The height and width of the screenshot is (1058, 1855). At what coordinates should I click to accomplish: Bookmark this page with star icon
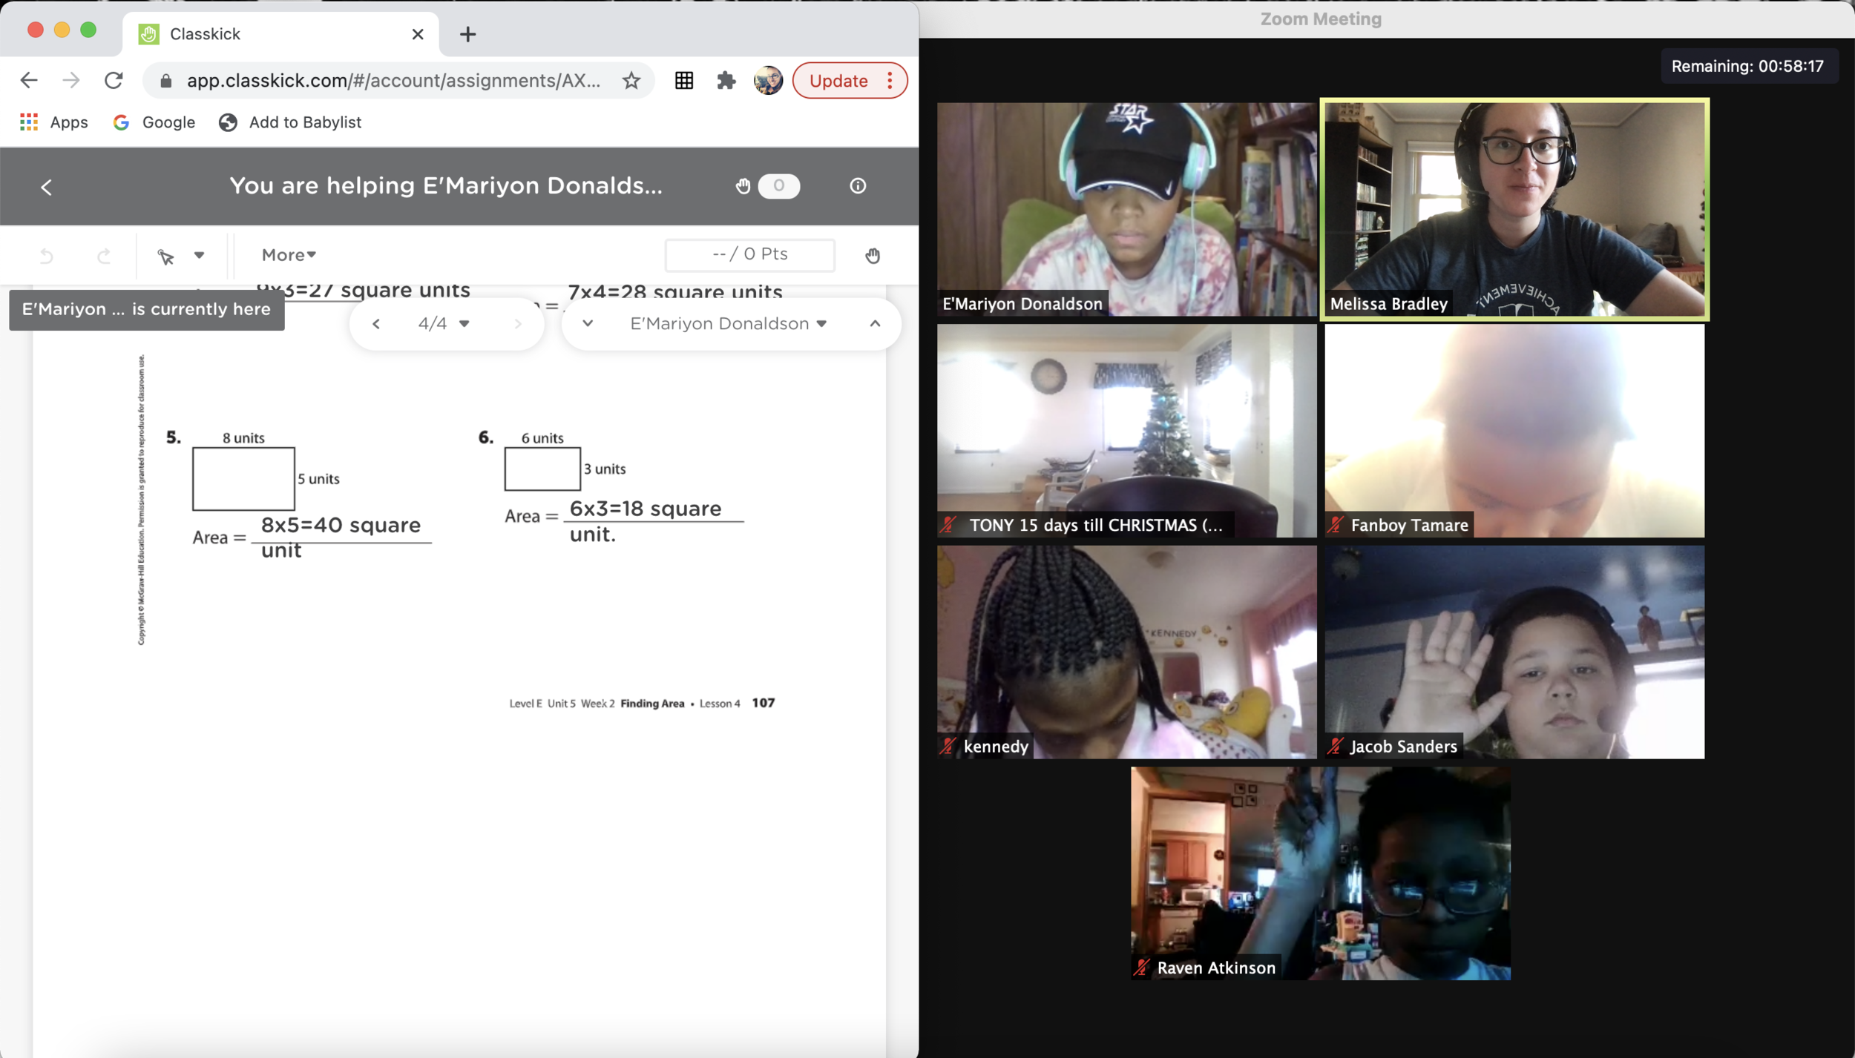pos(631,80)
